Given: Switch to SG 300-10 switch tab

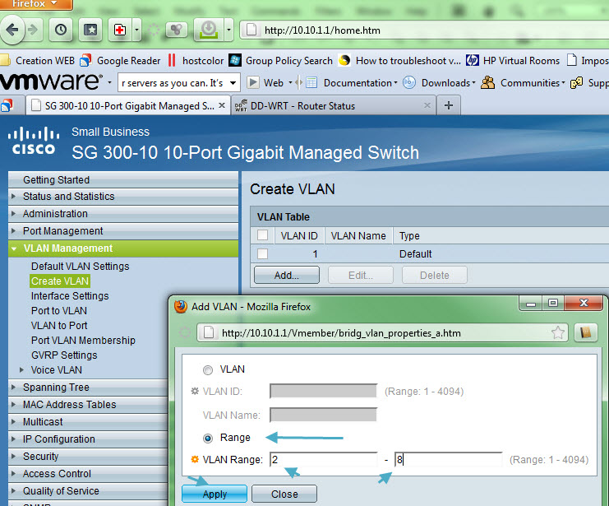Looking at the screenshot, I should (128, 106).
